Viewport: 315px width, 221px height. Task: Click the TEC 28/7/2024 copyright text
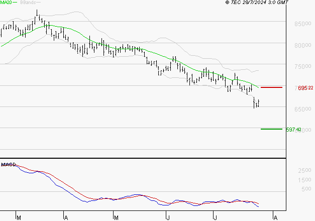257,3
